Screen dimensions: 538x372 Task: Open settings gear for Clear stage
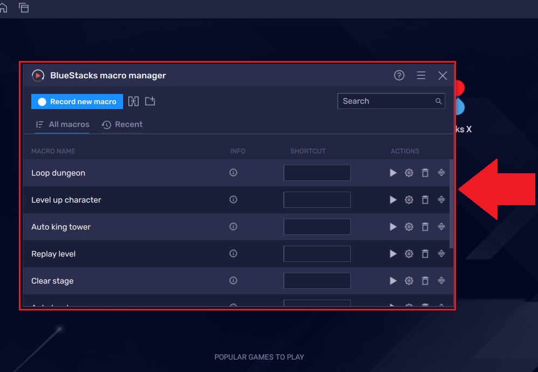[x=409, y=281]
